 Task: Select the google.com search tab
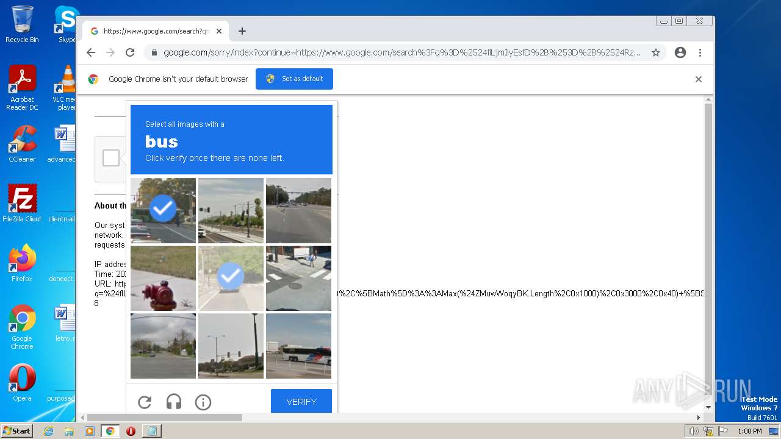pos(156,31)
